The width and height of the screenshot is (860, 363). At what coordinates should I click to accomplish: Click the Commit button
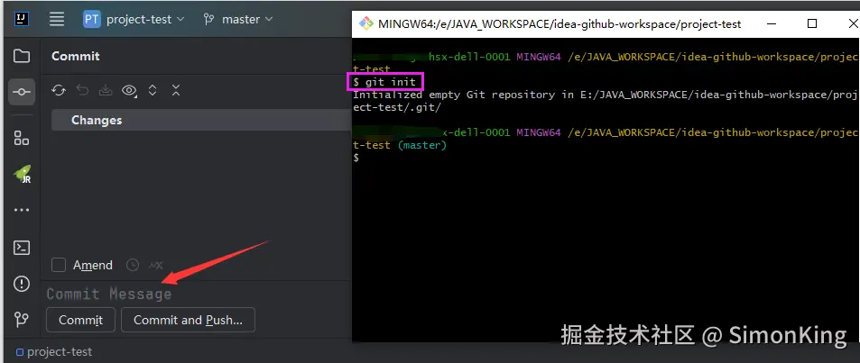tap(80, 320)
